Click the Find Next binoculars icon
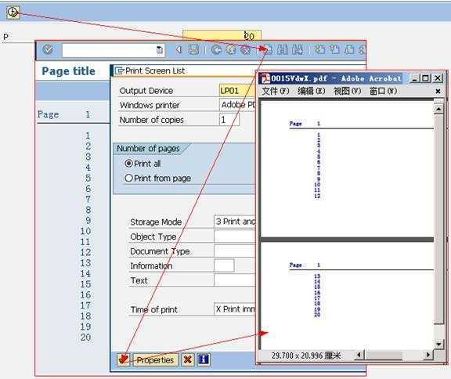 pos(297,50)
